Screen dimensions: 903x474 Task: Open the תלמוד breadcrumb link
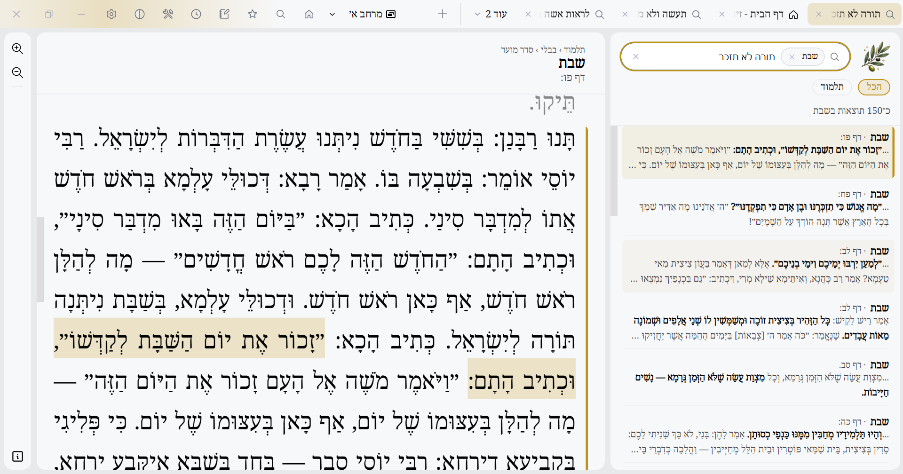[574, 49]
